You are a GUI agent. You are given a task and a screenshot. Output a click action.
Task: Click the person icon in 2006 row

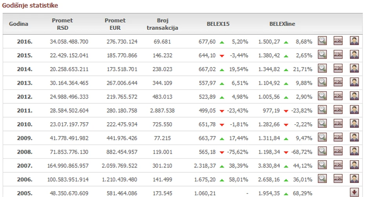tap(354, 179)
